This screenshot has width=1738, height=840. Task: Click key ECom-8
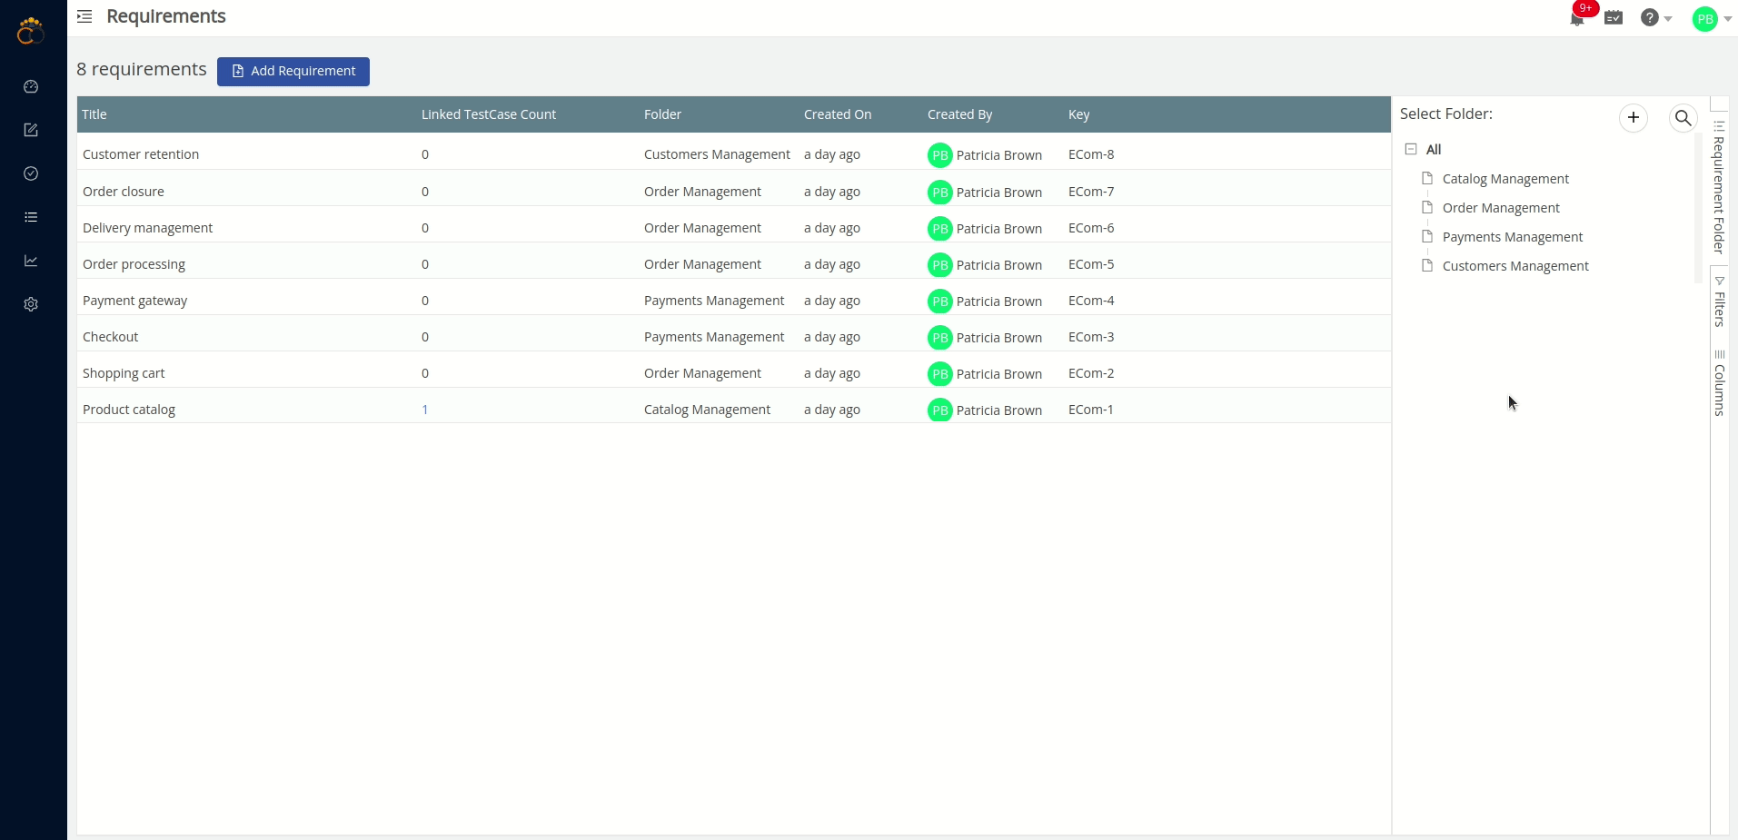click(1091, 154)
